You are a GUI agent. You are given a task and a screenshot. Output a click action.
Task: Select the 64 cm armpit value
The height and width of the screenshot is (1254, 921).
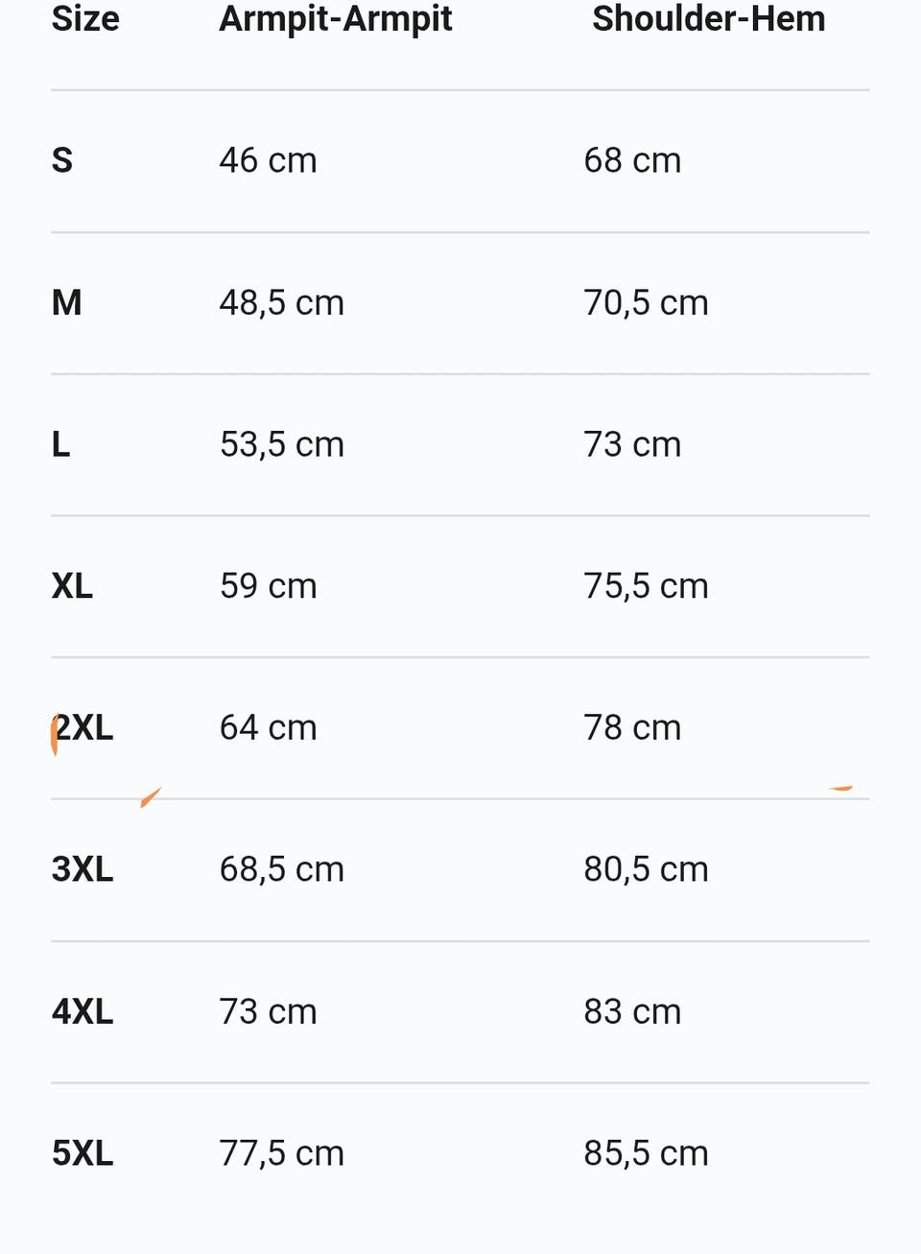(x=268, y=728)
